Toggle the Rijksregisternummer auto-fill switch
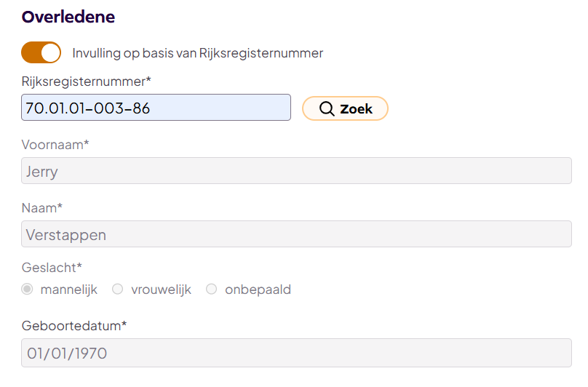Viewport: 588px width, 387px height. [x=41, y=52]
